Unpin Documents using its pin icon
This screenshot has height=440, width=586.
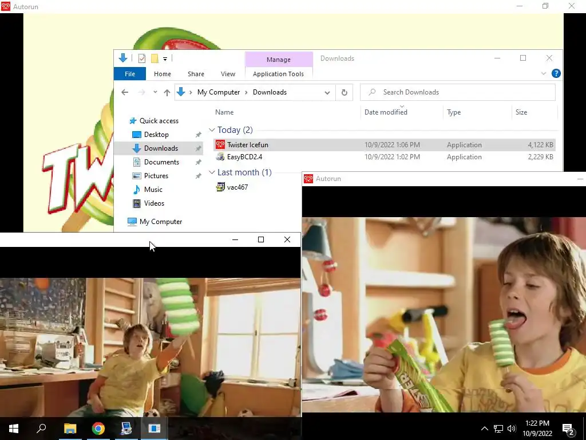point(198,162)
